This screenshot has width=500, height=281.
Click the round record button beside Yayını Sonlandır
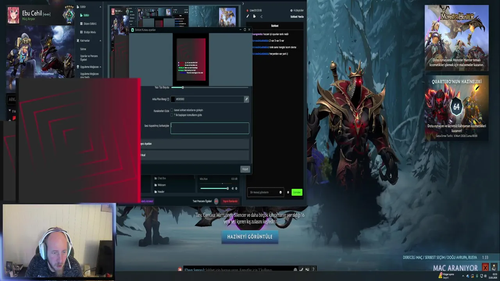pyautogui.click(x=216, y=201)
